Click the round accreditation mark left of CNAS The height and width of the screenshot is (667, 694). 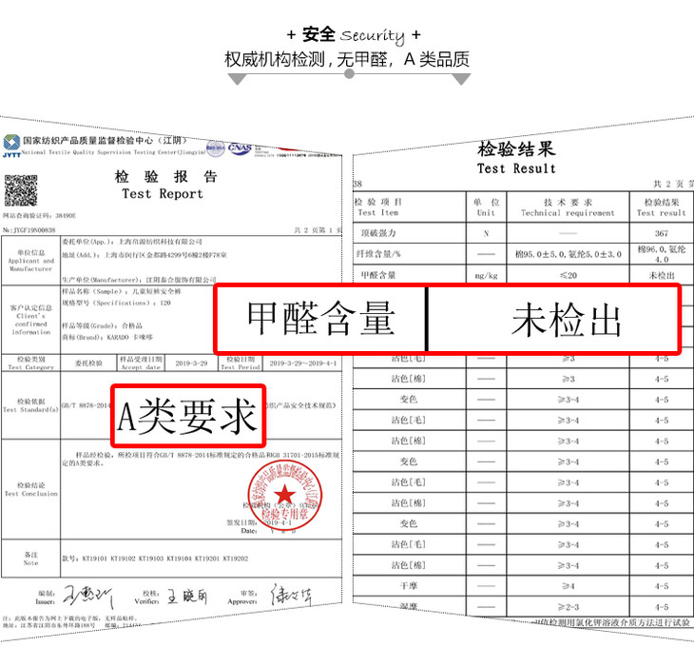(x=216, y=148)
